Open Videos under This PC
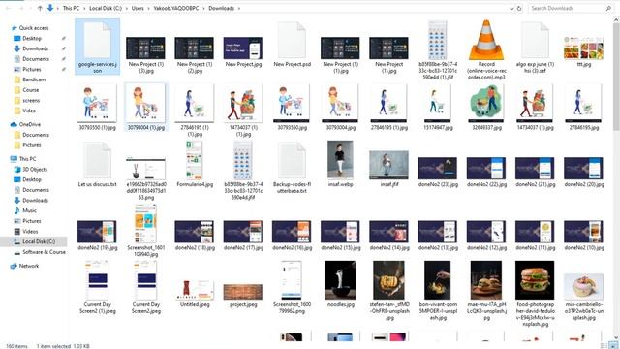 30,231
